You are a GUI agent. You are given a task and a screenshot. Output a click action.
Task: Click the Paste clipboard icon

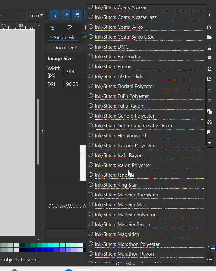(209, 132)
